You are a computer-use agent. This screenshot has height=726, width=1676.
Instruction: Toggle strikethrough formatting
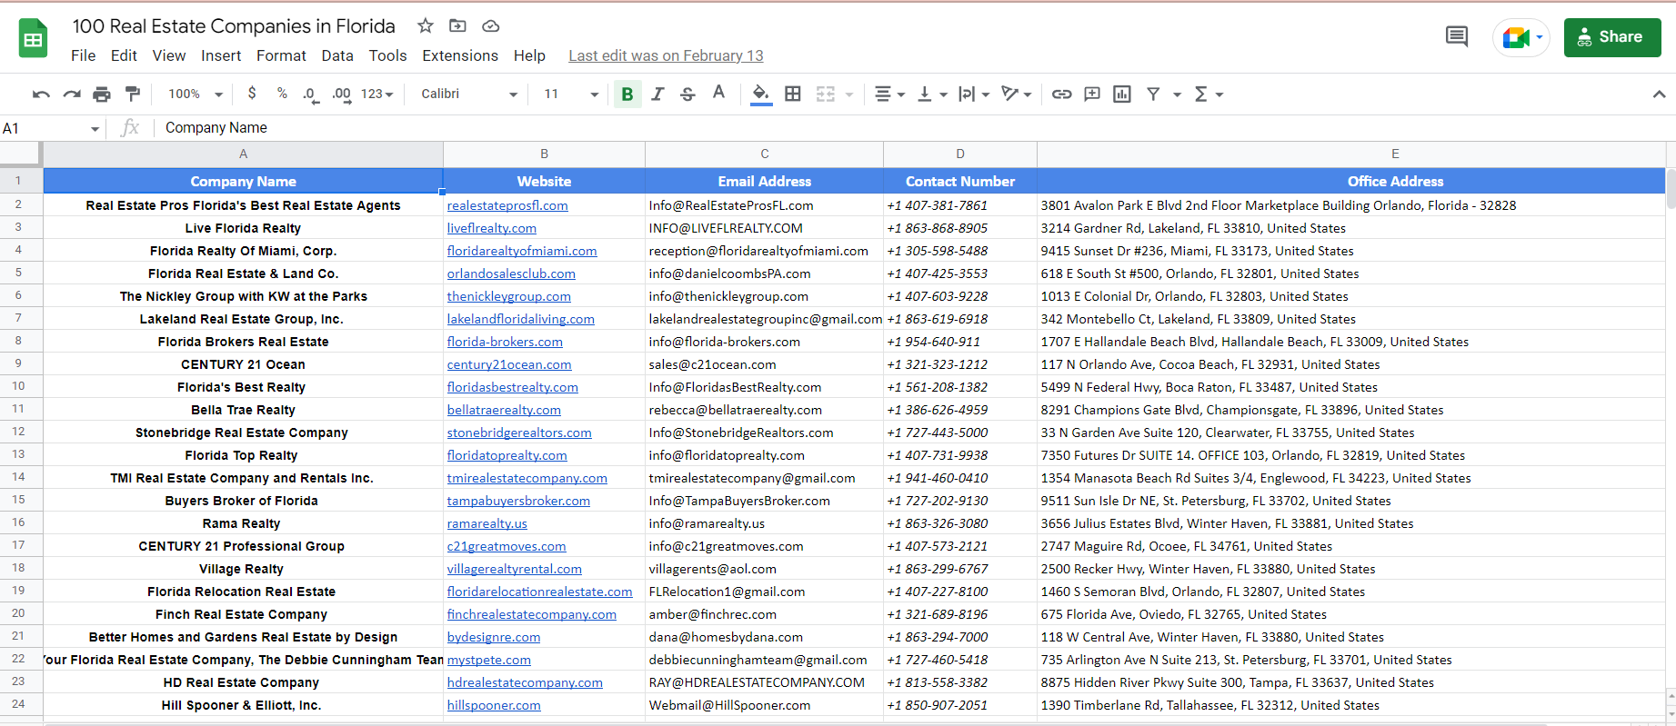(687, 94)
